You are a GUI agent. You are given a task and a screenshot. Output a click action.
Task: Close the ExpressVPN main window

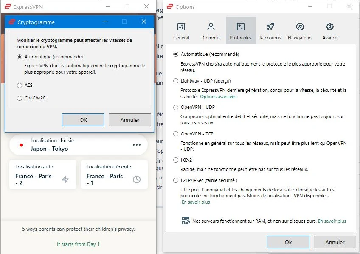point(146,7)
